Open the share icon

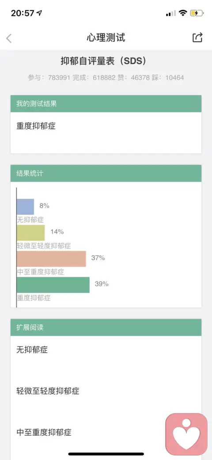(x=197, y=38)
